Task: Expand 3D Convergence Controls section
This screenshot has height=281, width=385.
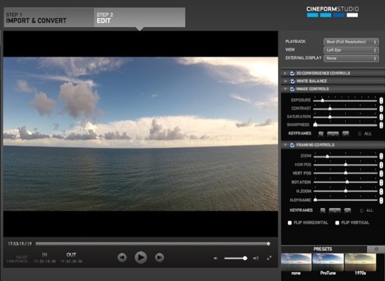Action: click(x=285, y=73)
